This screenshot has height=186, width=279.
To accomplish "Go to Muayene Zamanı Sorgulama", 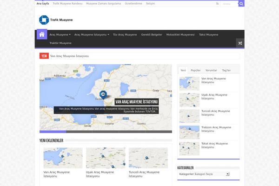I will tap(104, 4).
